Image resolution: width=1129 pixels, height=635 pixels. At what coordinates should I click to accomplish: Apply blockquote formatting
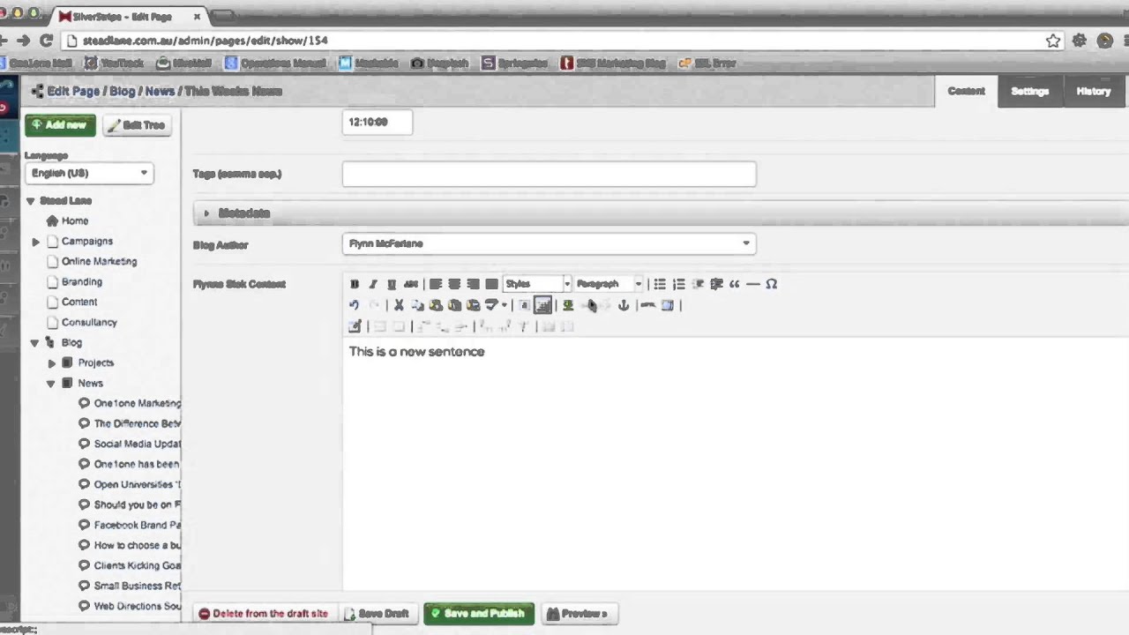[x=734, y=284]
